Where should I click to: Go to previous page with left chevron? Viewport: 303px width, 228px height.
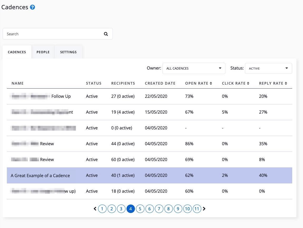(95, 209)
